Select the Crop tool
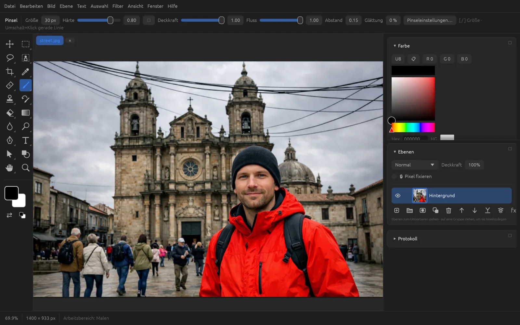Image resolution: width=520 pixels, height=325 pixels. click(10, 71)
